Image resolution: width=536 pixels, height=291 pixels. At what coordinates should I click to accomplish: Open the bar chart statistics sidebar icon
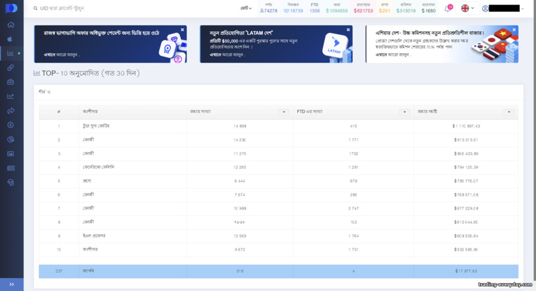pos(10,53)
